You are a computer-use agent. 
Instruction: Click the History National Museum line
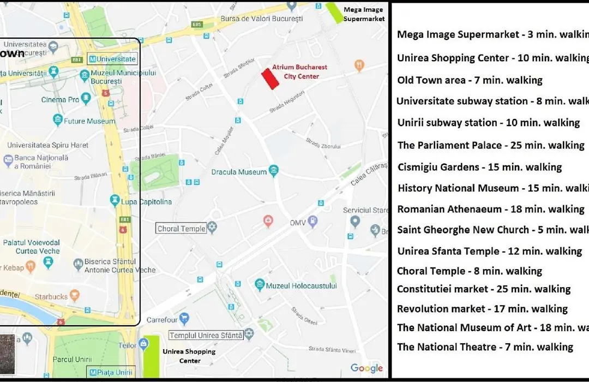(x=493, y=188)
